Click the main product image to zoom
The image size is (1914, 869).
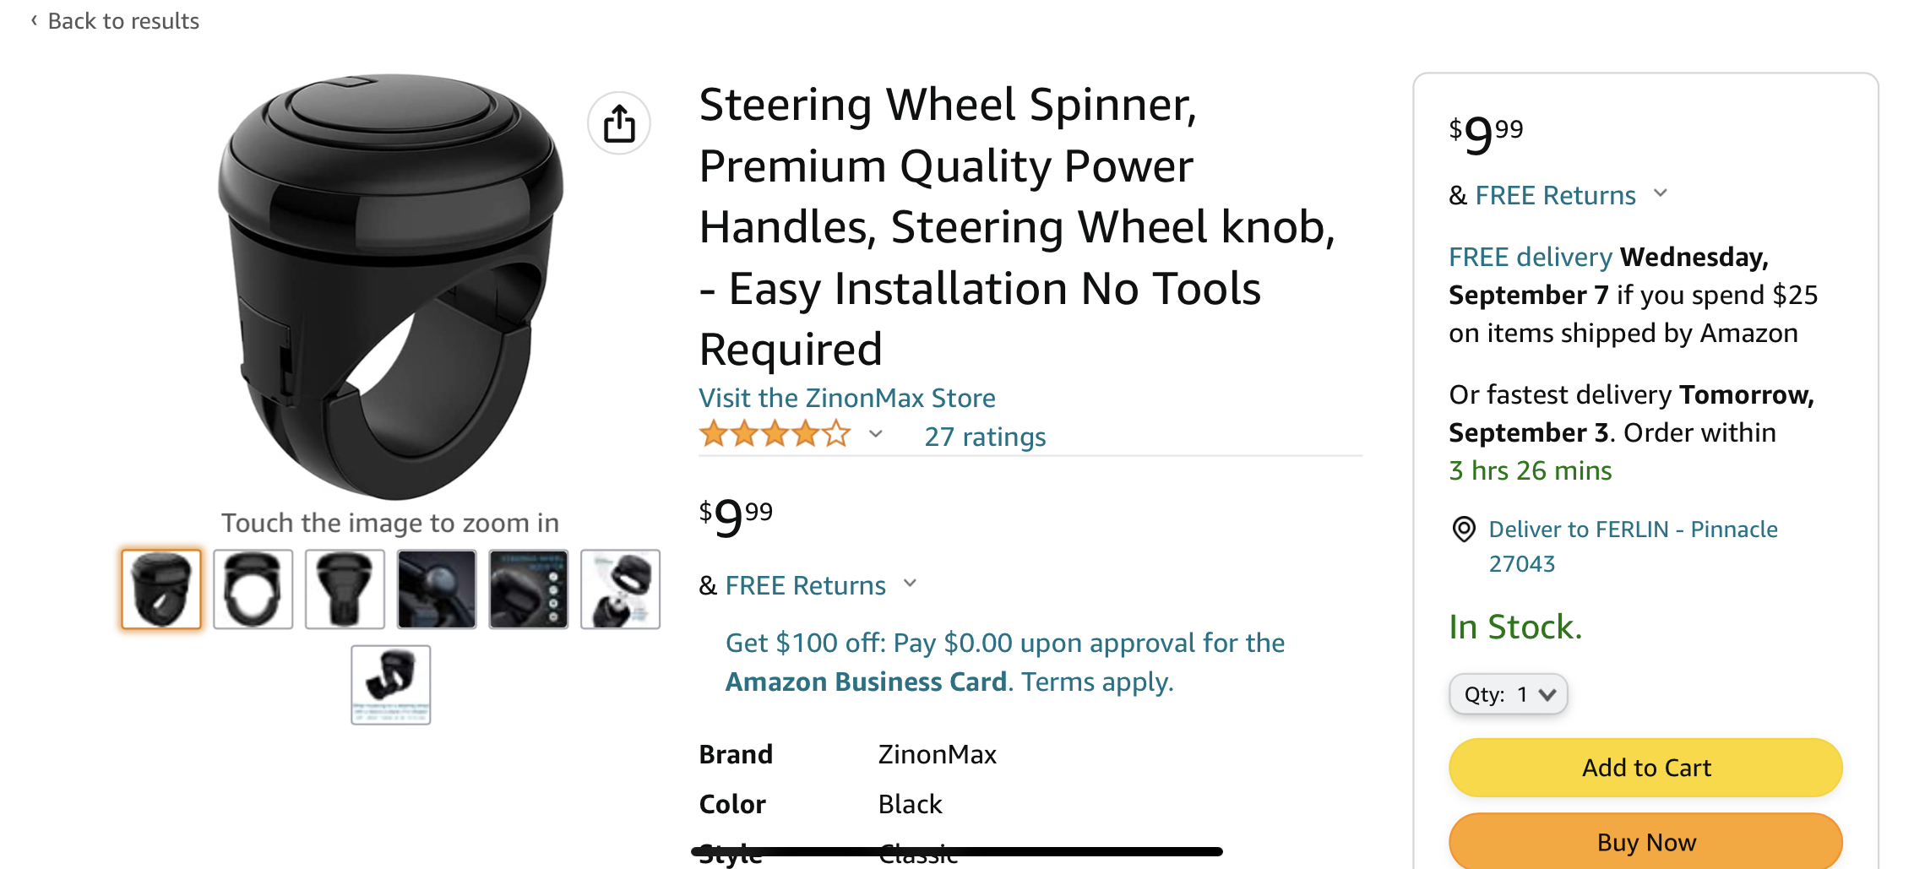390,287
